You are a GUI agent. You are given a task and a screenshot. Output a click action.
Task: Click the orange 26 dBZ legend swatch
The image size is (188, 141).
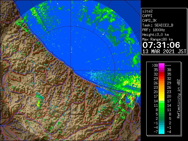162,83
